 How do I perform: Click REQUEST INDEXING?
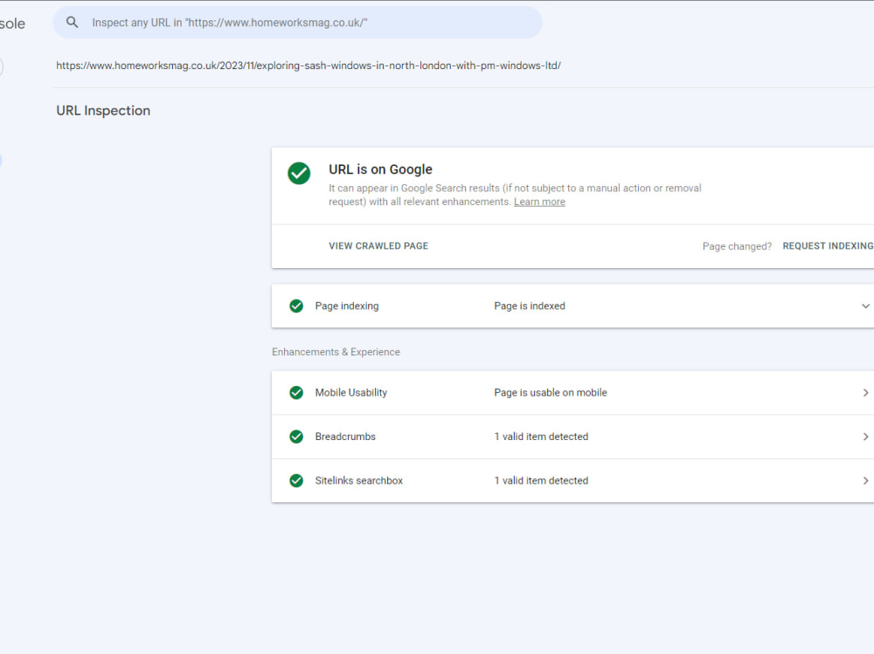[x=828, y=245]
